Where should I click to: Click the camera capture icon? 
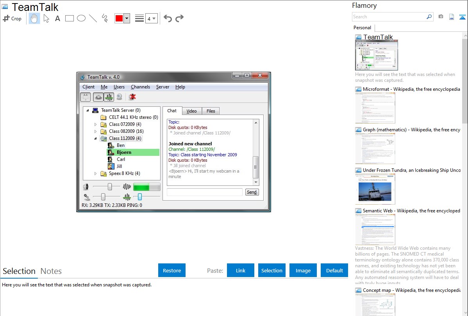(x=441, y=17)
